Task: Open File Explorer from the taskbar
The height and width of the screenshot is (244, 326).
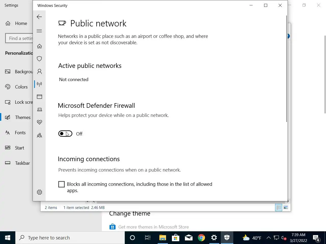Action: 163,238
